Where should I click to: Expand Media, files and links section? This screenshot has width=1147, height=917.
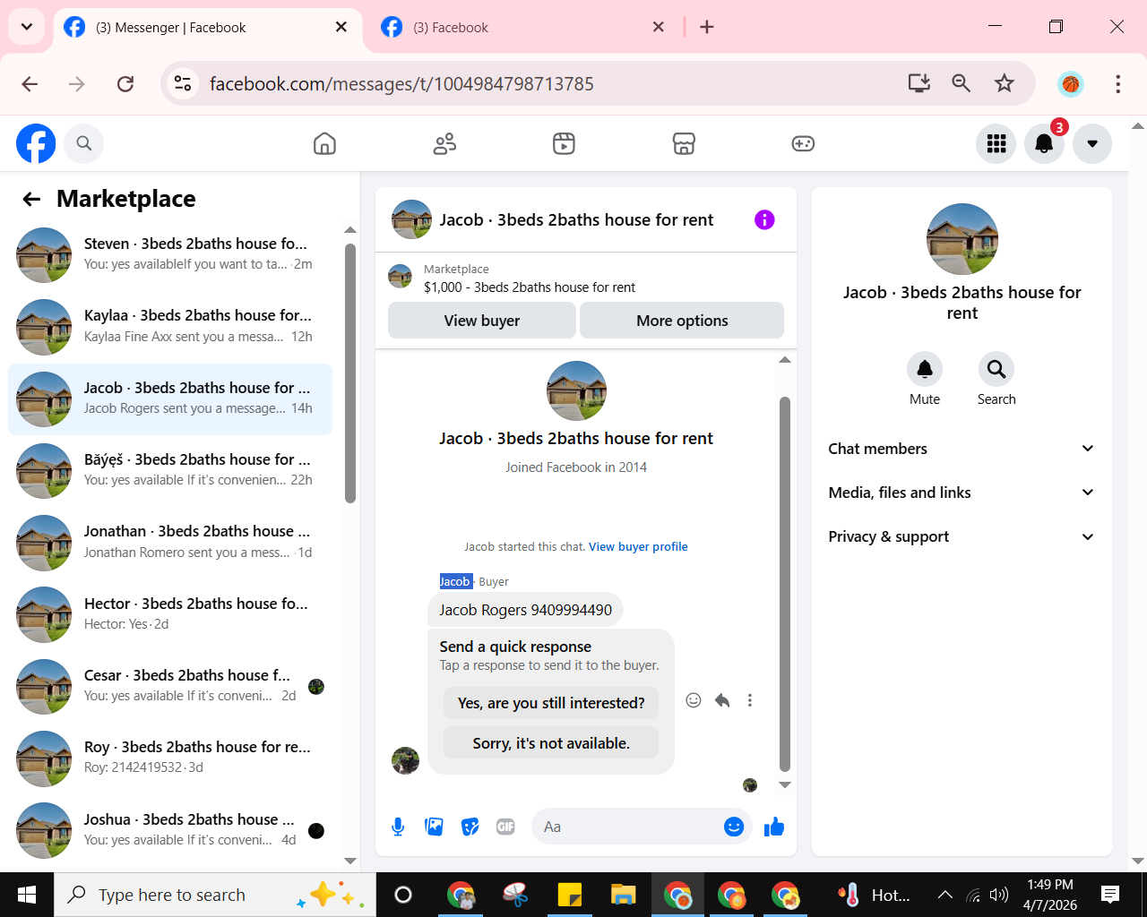[x=962, y=493]
